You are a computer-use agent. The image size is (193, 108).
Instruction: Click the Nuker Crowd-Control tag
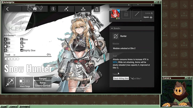(x=43, y=84)
